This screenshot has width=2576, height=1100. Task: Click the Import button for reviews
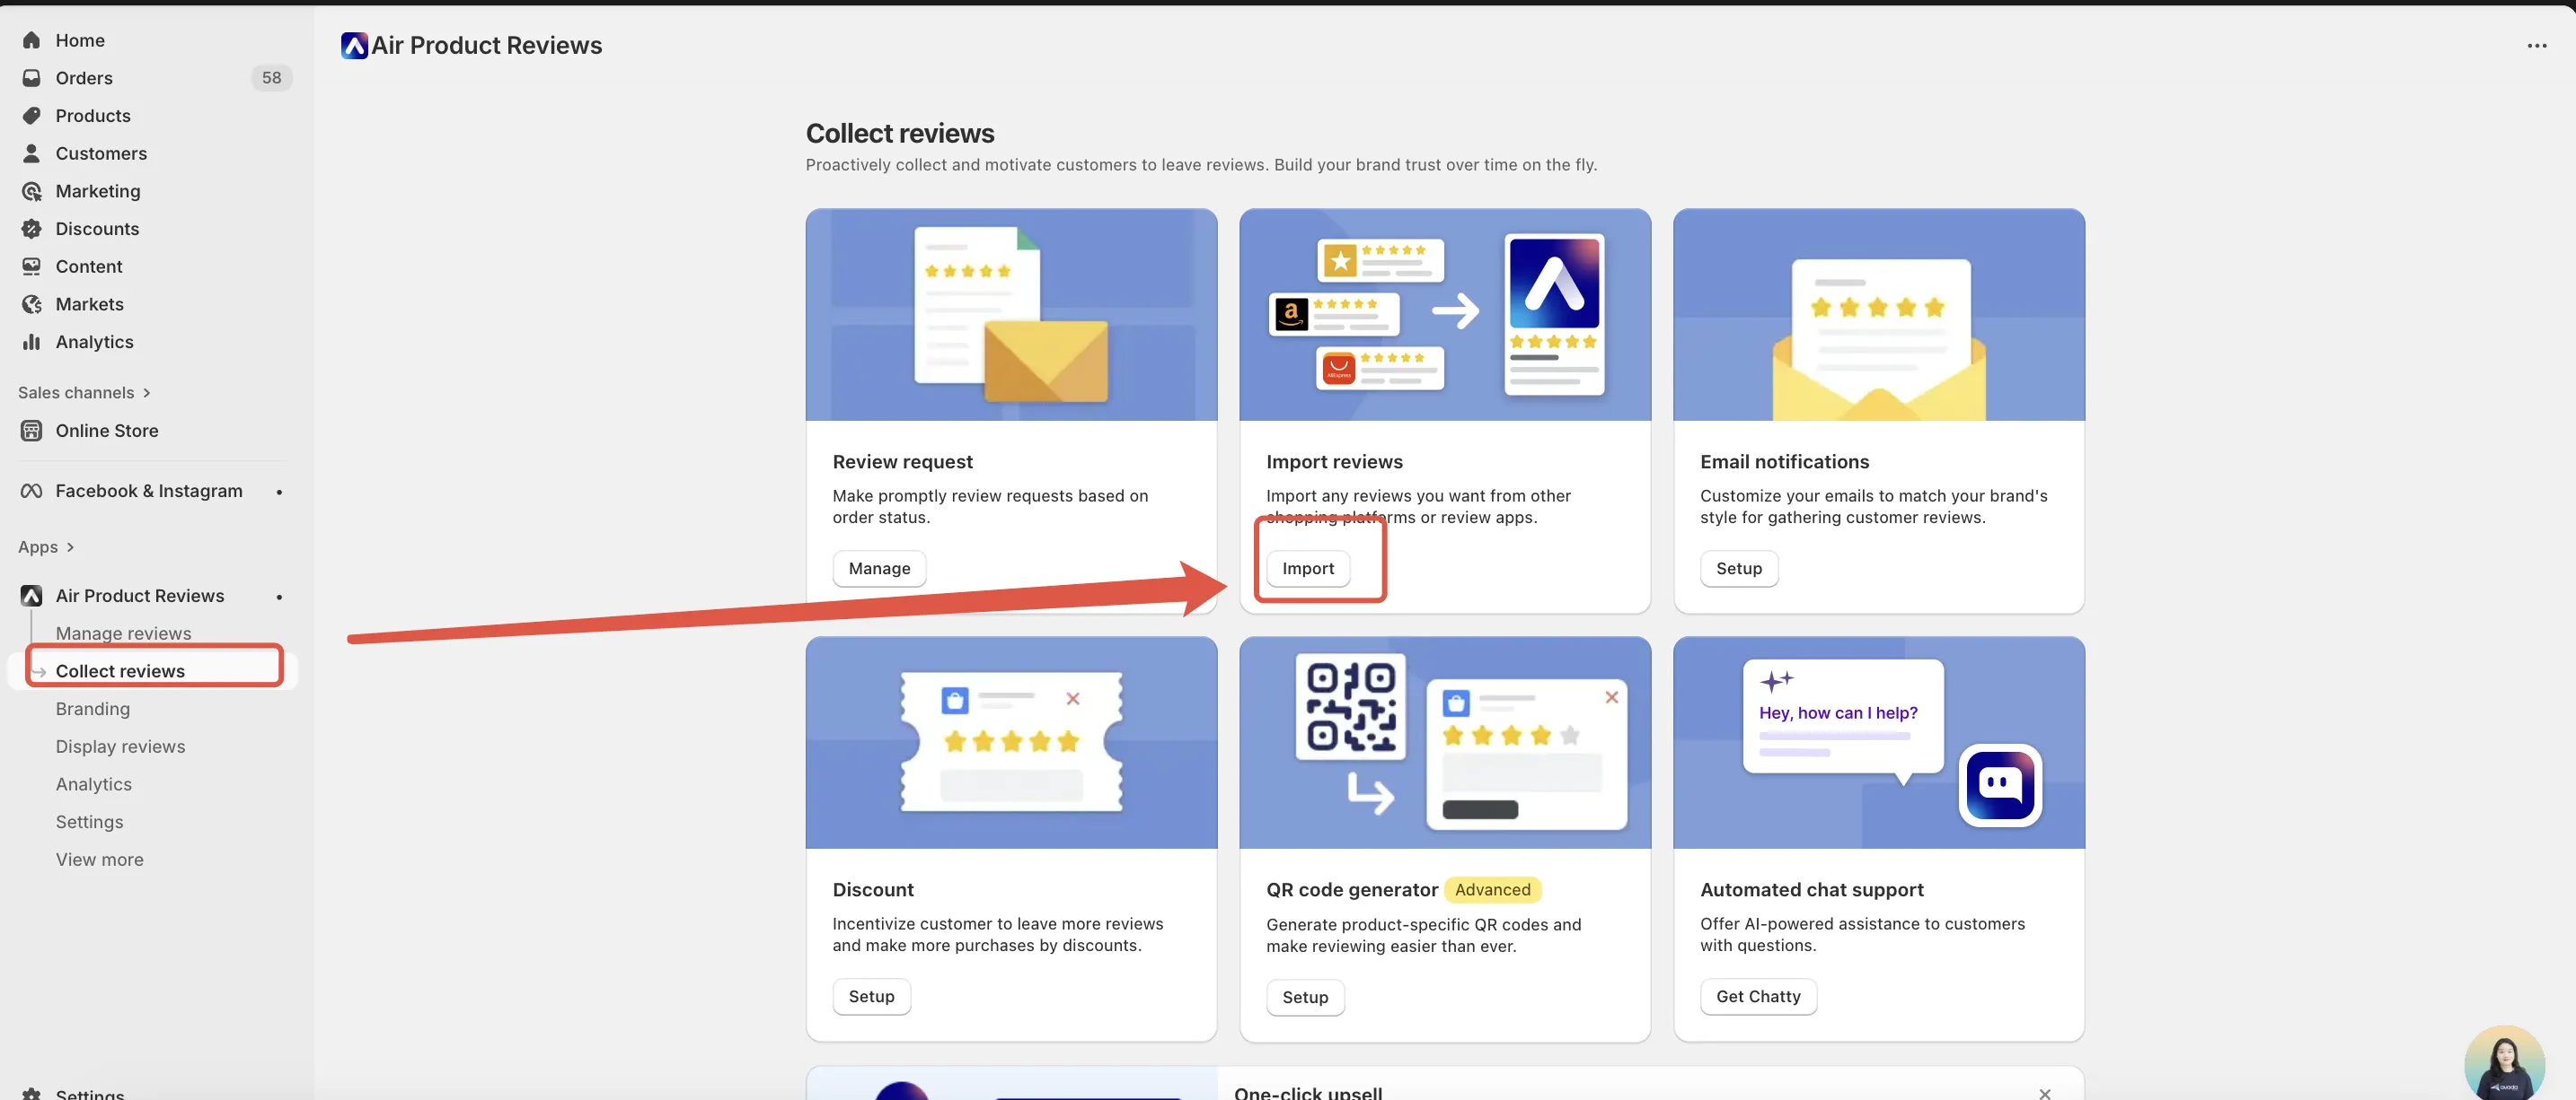pyautogui.click(x=1307, y=569)
